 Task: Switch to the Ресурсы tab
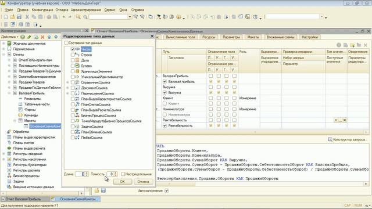pyautogui.click(x=209, y=37)
